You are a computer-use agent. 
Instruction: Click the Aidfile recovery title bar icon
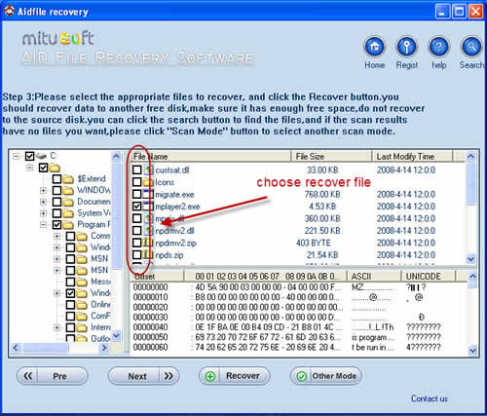[x=10, y=12]
